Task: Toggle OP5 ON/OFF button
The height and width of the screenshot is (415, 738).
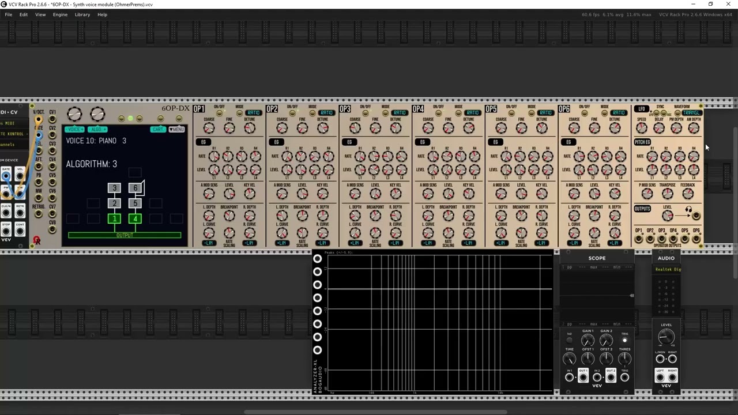Action: tap(511, 112)
